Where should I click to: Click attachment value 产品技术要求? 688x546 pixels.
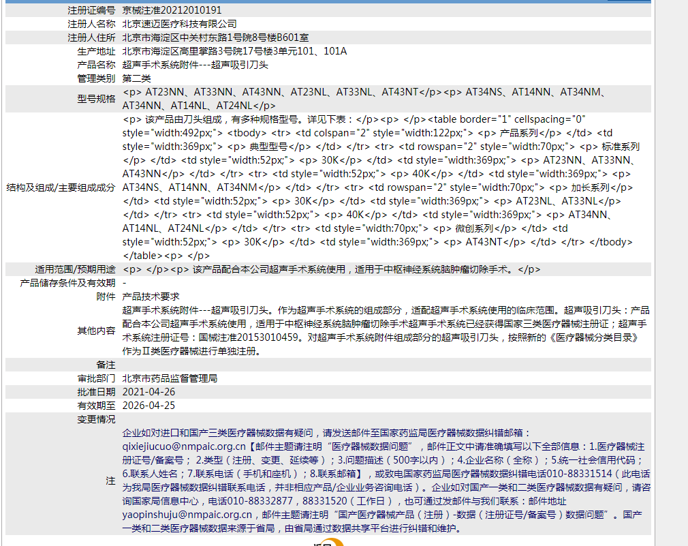(151, 297)
